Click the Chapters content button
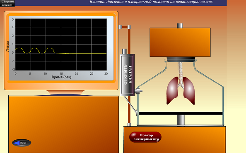 (7, 3)
